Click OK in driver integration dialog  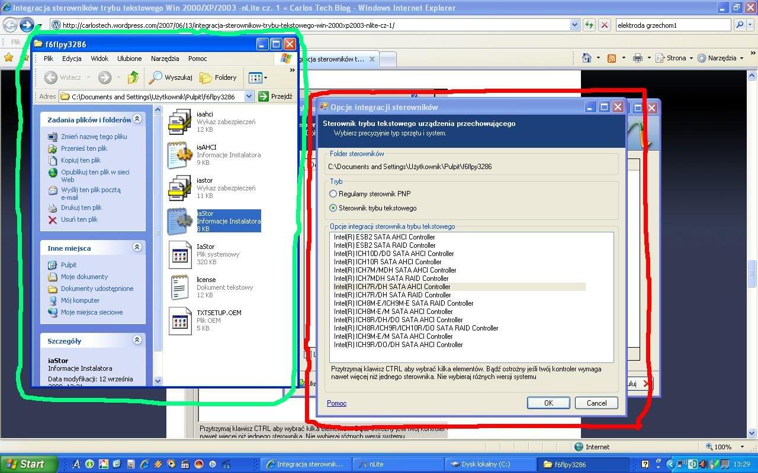[x=548, y=403]
